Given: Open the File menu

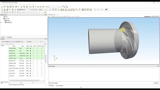Looking at the screenshot, I should (x=1, y=4).
